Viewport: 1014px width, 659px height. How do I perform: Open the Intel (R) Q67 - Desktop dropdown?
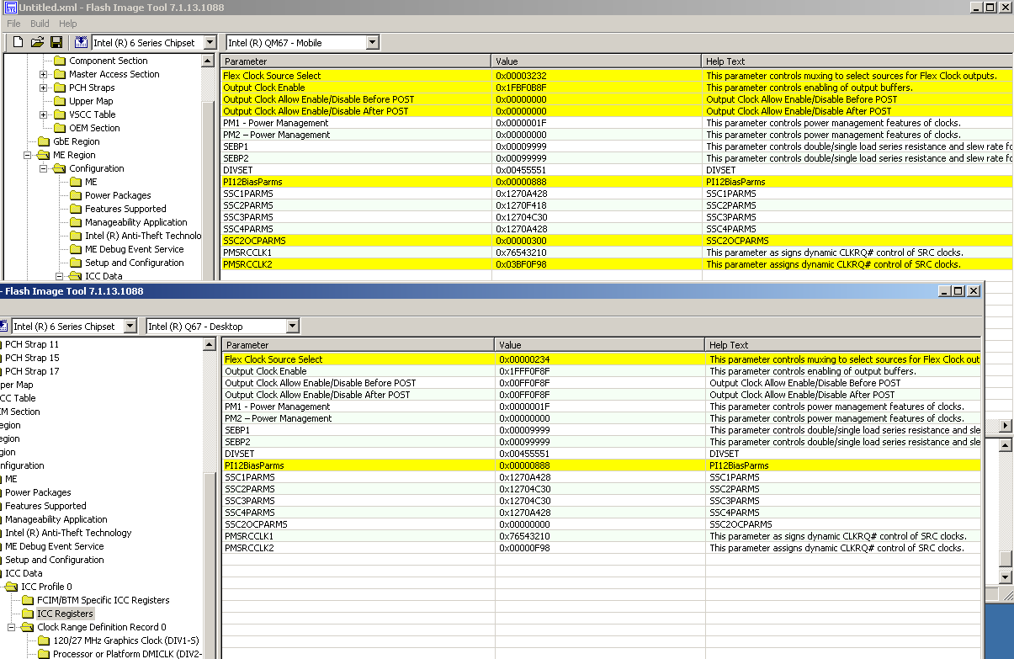coord(292,326)
